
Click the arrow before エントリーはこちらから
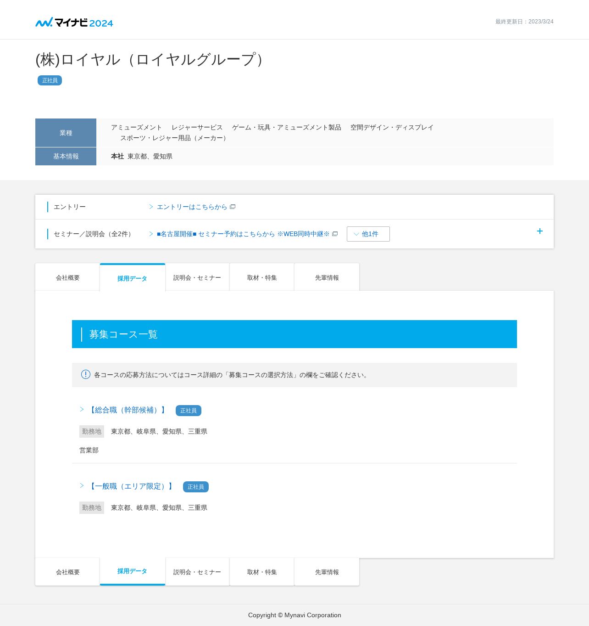click(x=151, y=207)
